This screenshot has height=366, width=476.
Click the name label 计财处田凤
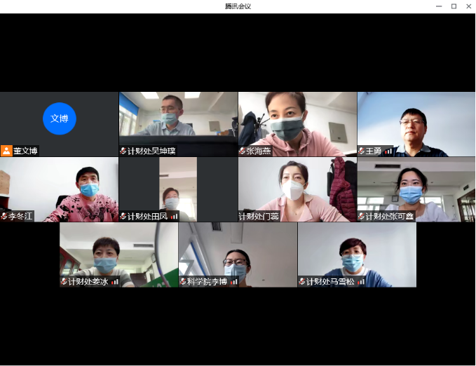[x=147, y=216]
